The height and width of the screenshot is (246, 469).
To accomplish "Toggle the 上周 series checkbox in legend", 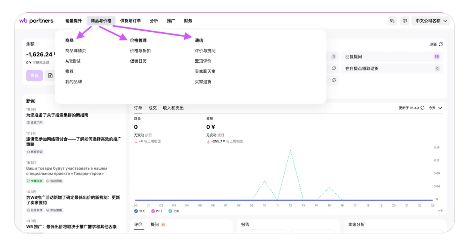I will (170, 211).
